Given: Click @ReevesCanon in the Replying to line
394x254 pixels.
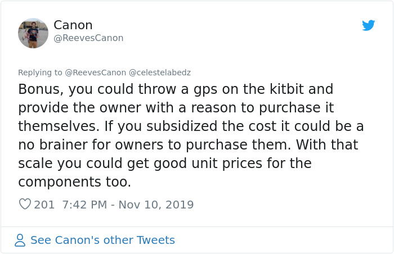Looking at the screenshot, I should pyautogui.click(x=96, y=72).
